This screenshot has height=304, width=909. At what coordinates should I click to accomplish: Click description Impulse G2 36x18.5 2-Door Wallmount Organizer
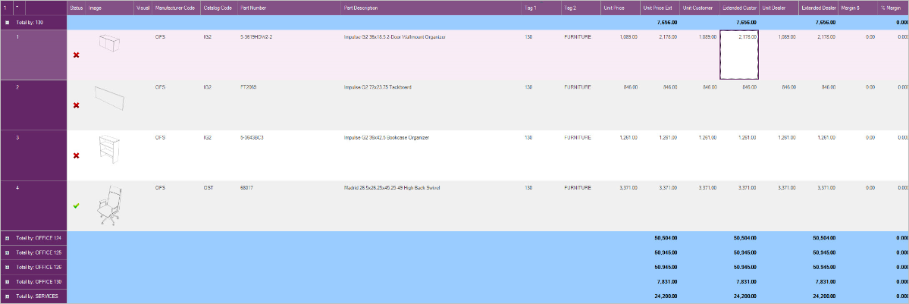pos(395,36)
